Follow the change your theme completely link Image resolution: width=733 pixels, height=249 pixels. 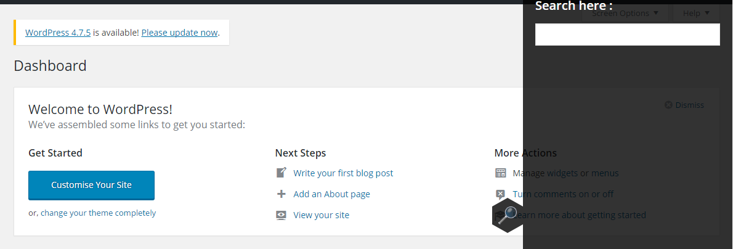[98, 213]
